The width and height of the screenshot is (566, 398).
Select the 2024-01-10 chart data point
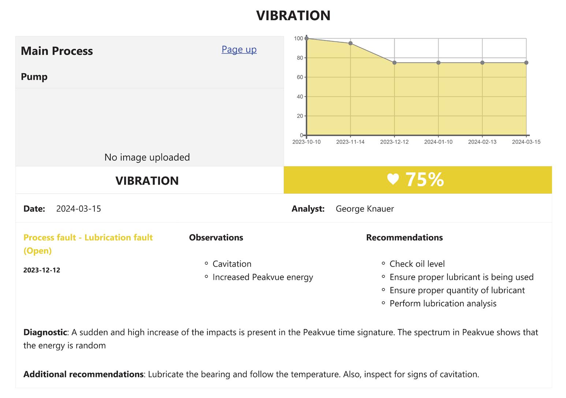(438, 63)
